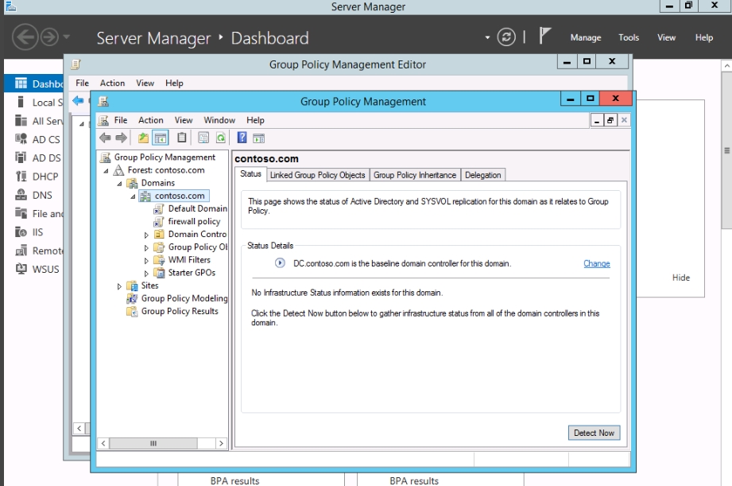Open the WSUS role icon in sidebar
732x486 pixels.
[x=21, y=269]
